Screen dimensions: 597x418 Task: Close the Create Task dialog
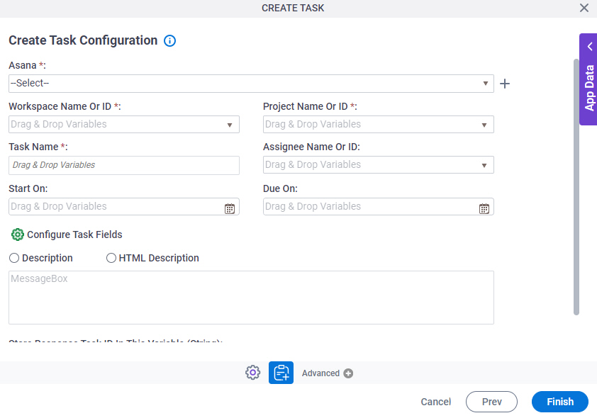coord(584,8)
